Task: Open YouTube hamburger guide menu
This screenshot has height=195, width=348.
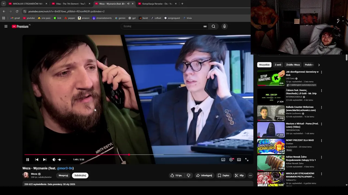Action: pyautogui.click(x=6, y=26)
